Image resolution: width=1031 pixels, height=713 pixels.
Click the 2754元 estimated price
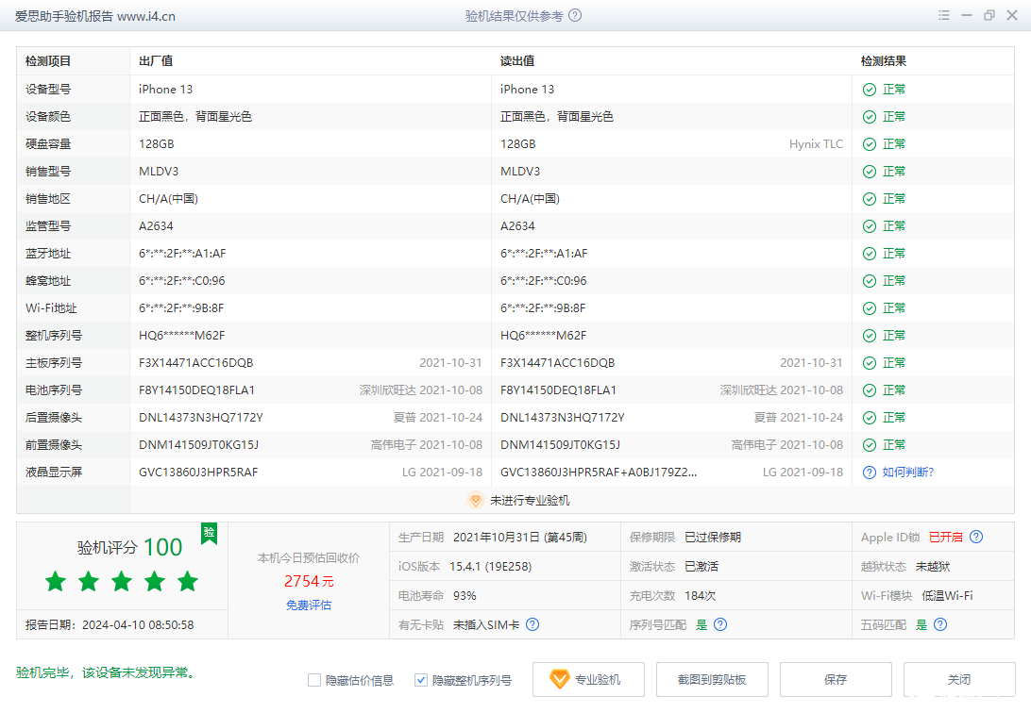tap(309, 581)
